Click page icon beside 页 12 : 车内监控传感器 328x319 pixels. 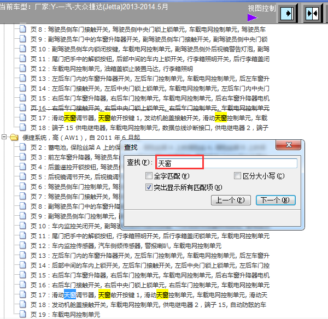click(23, 245)
